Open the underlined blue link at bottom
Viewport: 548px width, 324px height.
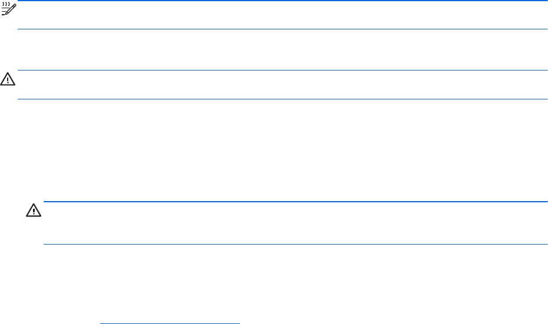click(x=170, y=322)
